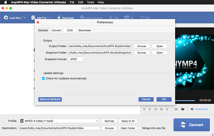
Task: Click the Snapshot Folder path field
Action: click(100, 53)
